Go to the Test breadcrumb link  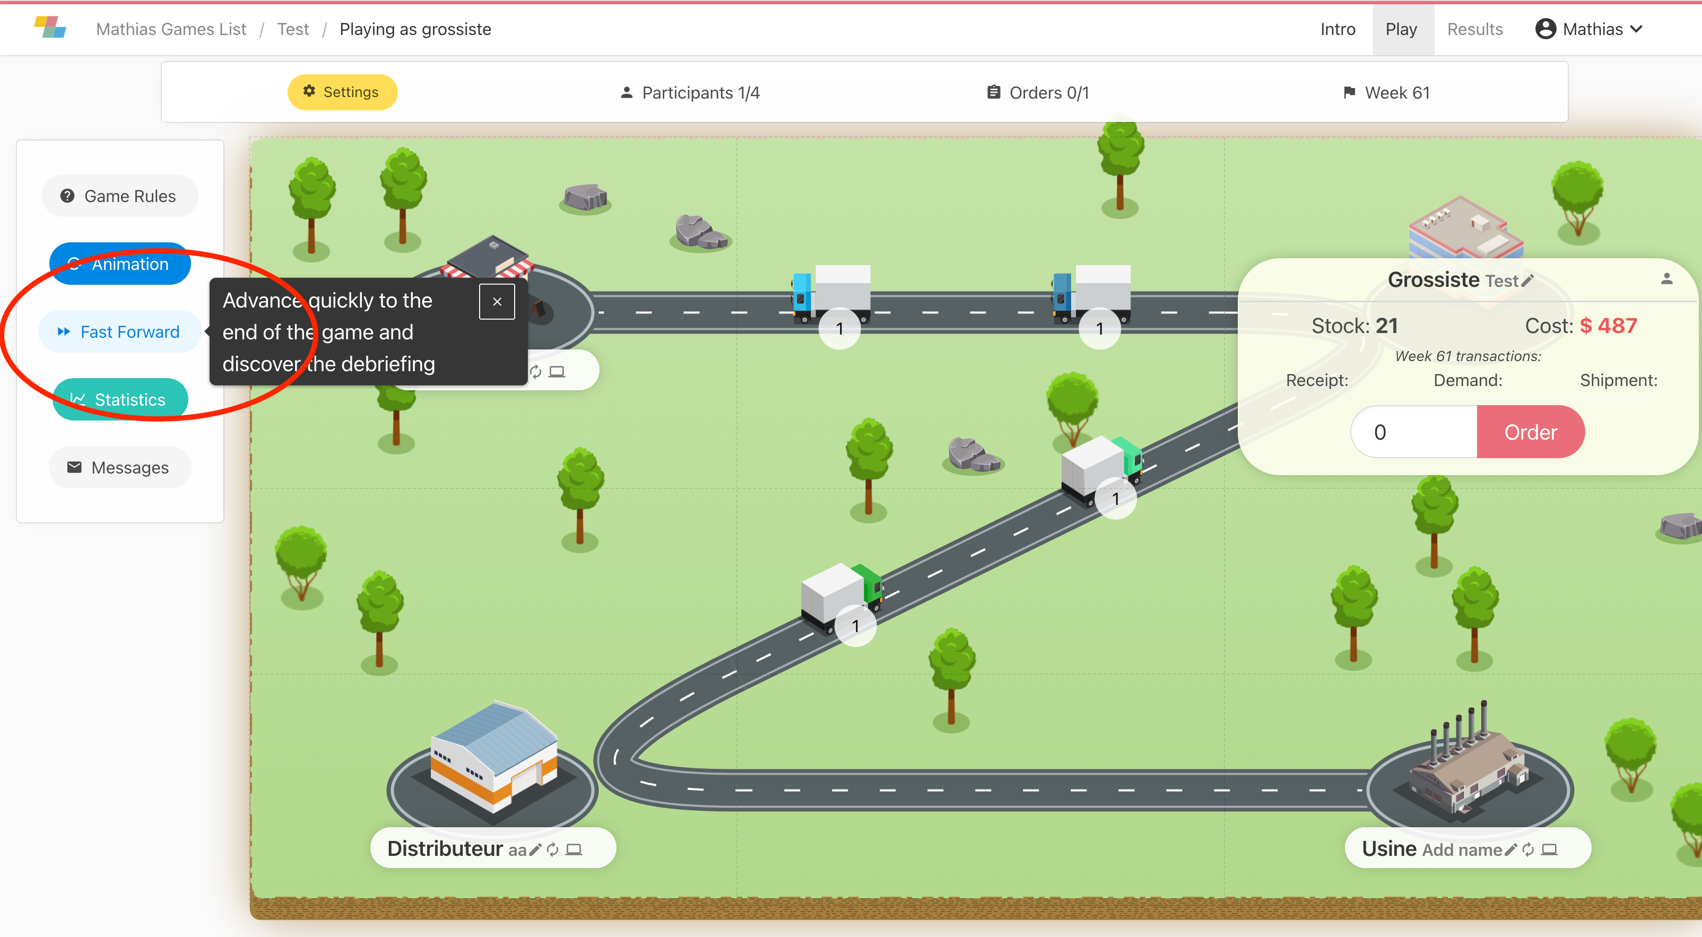pos(293,29)
